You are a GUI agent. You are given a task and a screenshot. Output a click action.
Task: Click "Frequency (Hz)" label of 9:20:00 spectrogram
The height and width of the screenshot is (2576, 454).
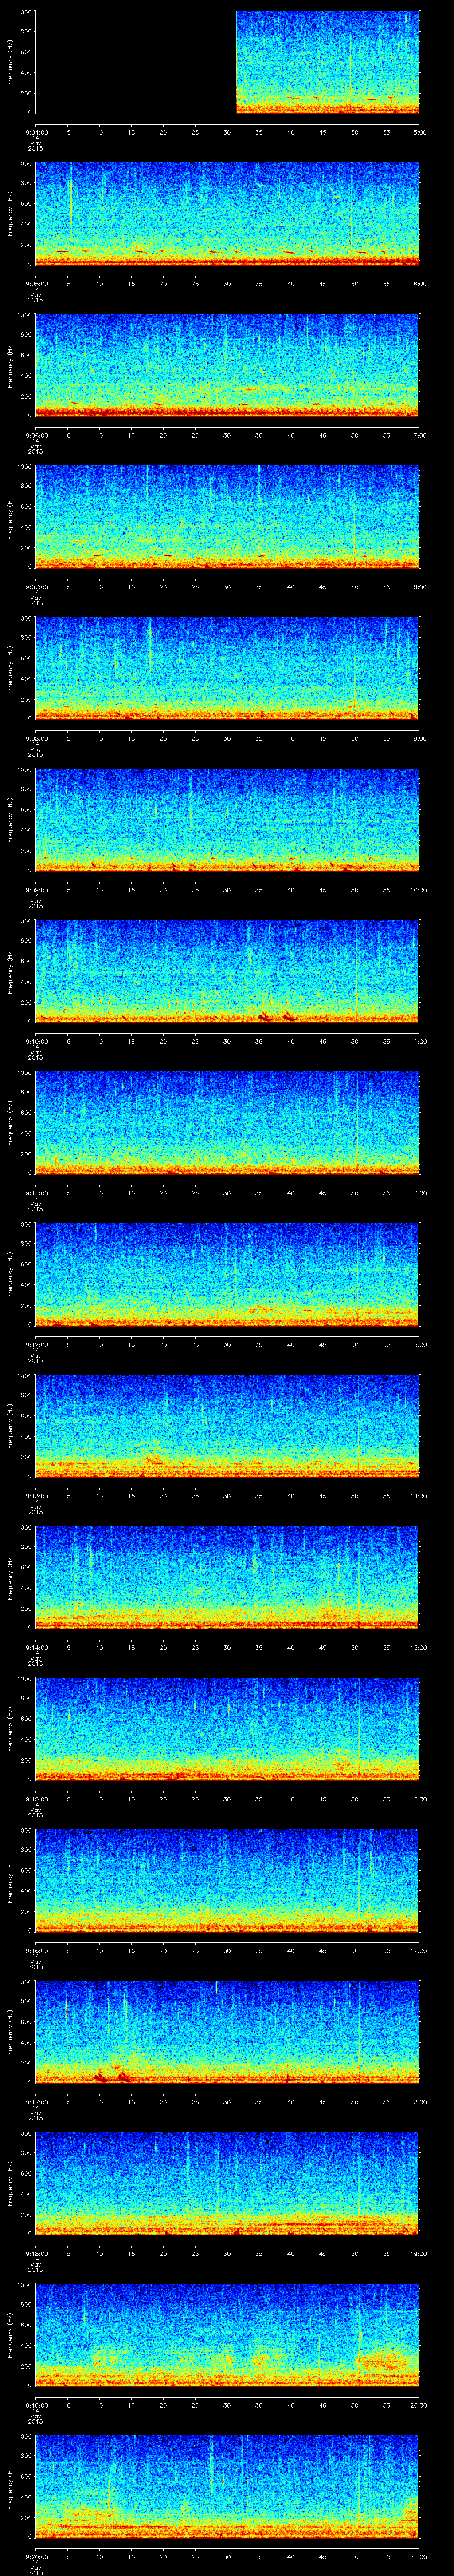point(10,2486)
